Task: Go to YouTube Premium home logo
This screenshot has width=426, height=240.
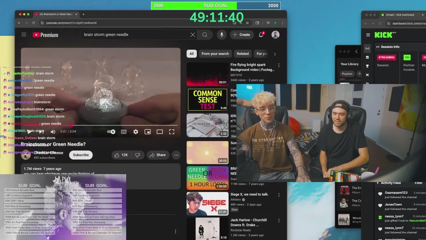Action: [45, 35]
